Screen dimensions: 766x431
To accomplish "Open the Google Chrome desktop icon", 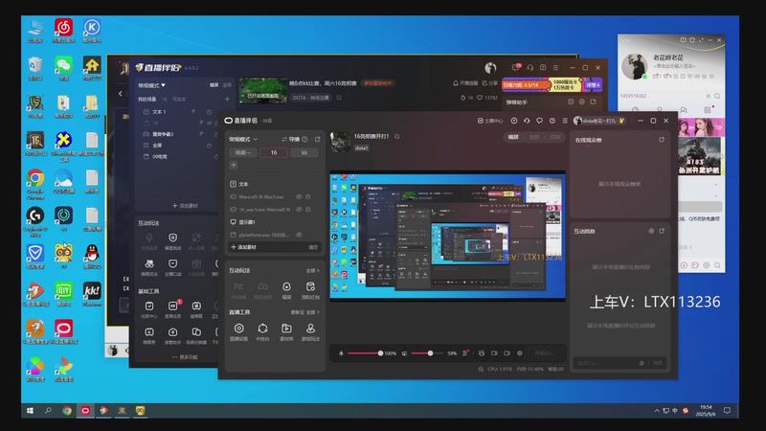I will tap(35, 185).
